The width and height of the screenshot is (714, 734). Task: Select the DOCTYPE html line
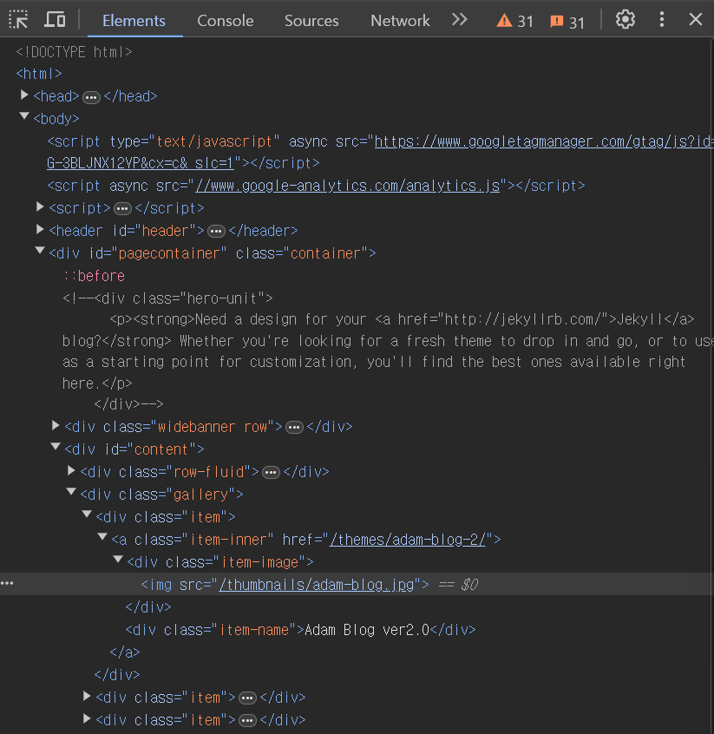click(74, 52)
